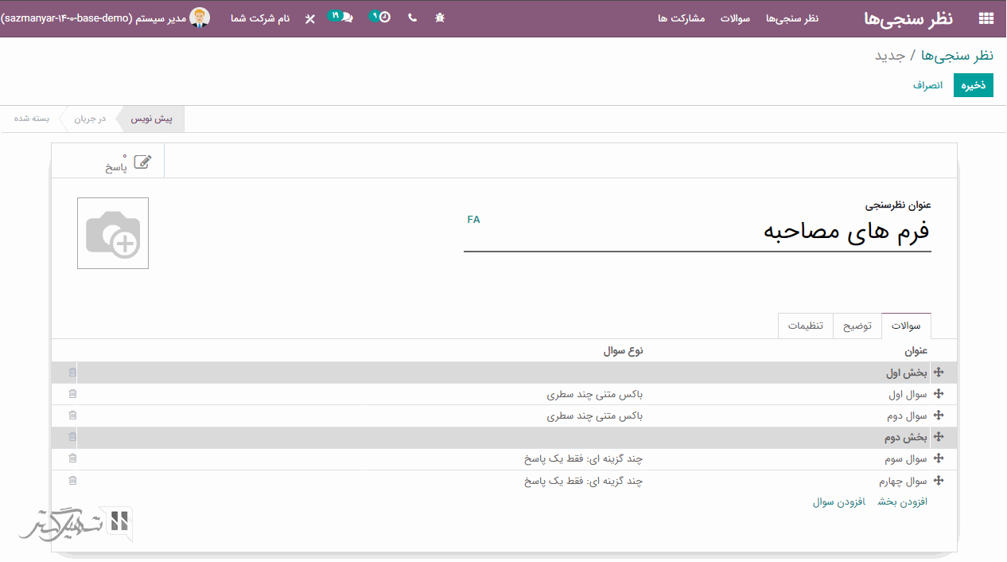Delete the سوال اول row via trash icon
Screen dimensions: 1007x562
72,394
